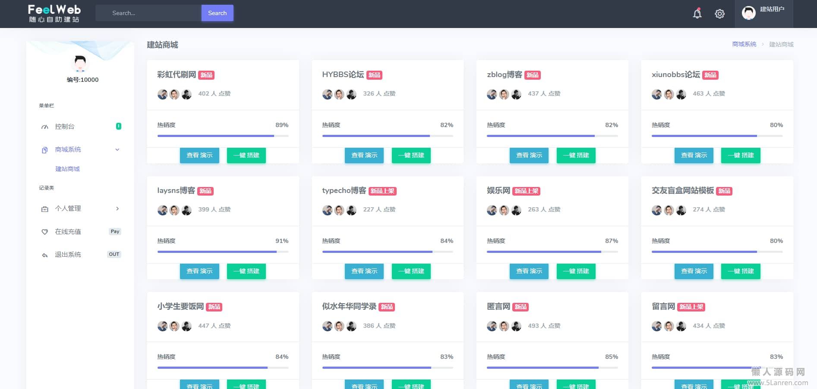Click 一键搭建 for 彩虹代刷网

(x=246, y=155)
